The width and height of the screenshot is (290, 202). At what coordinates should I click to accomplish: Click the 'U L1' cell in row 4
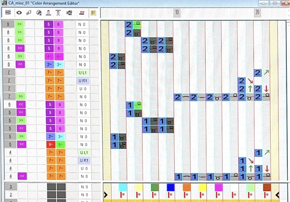pos(84,152)
